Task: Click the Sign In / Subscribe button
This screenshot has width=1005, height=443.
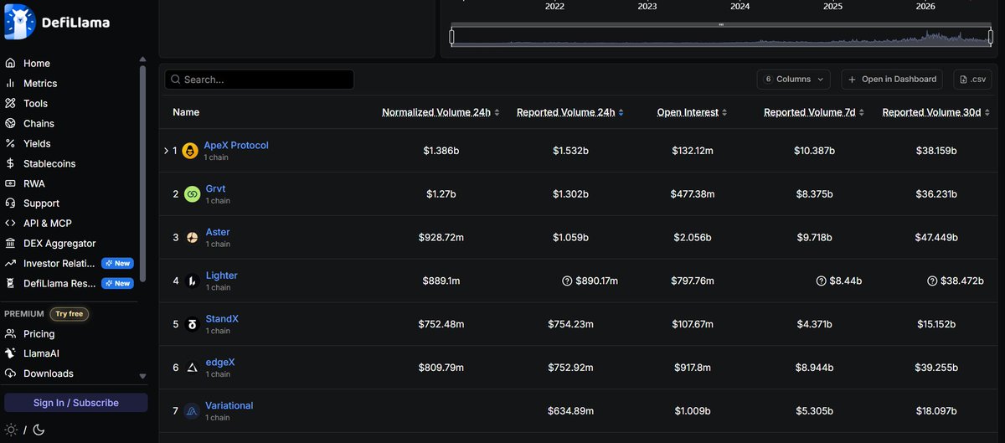Action: [x=76, y=403]
